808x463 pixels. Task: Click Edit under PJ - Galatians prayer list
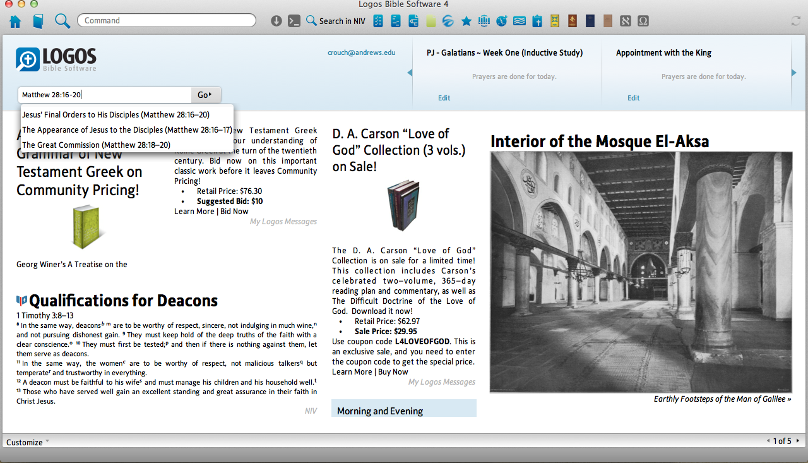444,98
